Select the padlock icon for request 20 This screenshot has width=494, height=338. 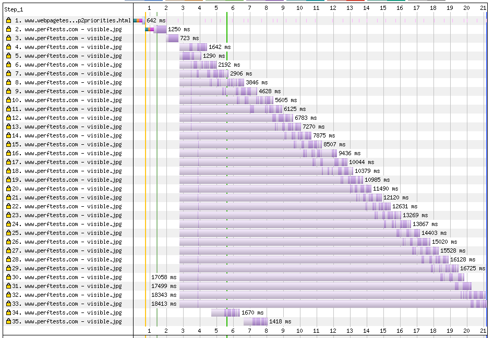pyautogui.click(x=8, y=189)
